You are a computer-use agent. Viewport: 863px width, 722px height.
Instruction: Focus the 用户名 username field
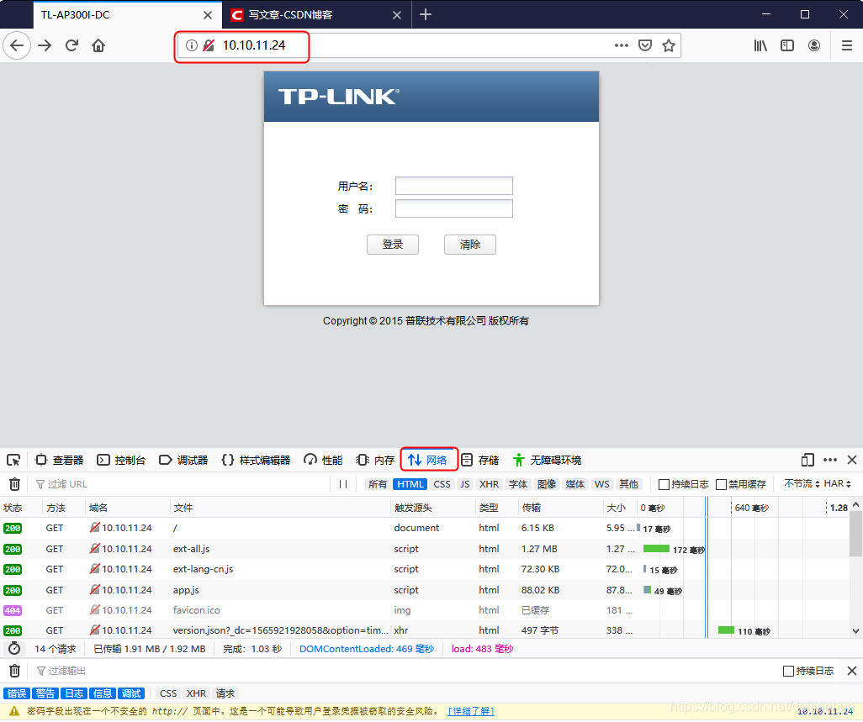454,186
